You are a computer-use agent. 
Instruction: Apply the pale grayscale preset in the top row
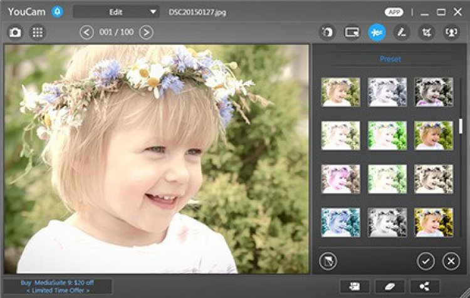point(387,92)
